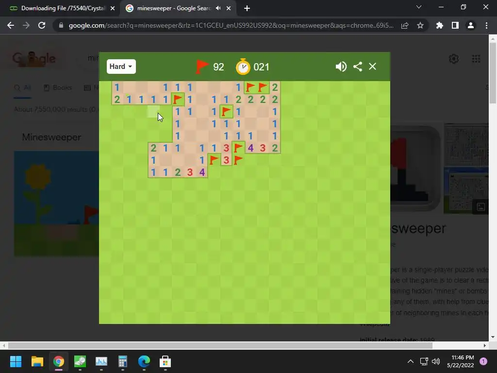Click the flower Minesweeper thumbnail image
The image size is (497, 373).
coord(56,203)
